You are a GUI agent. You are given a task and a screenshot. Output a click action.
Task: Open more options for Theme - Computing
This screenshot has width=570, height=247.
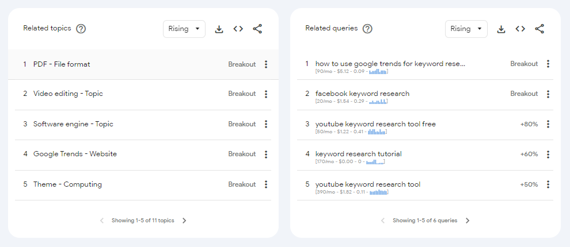coord(266,184)
